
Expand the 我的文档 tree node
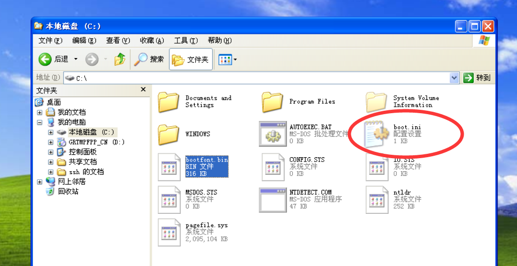point(40,113)
